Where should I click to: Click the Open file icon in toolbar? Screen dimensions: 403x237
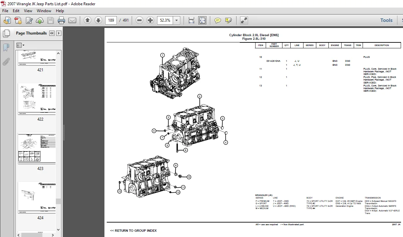click(x=7, y=20)
